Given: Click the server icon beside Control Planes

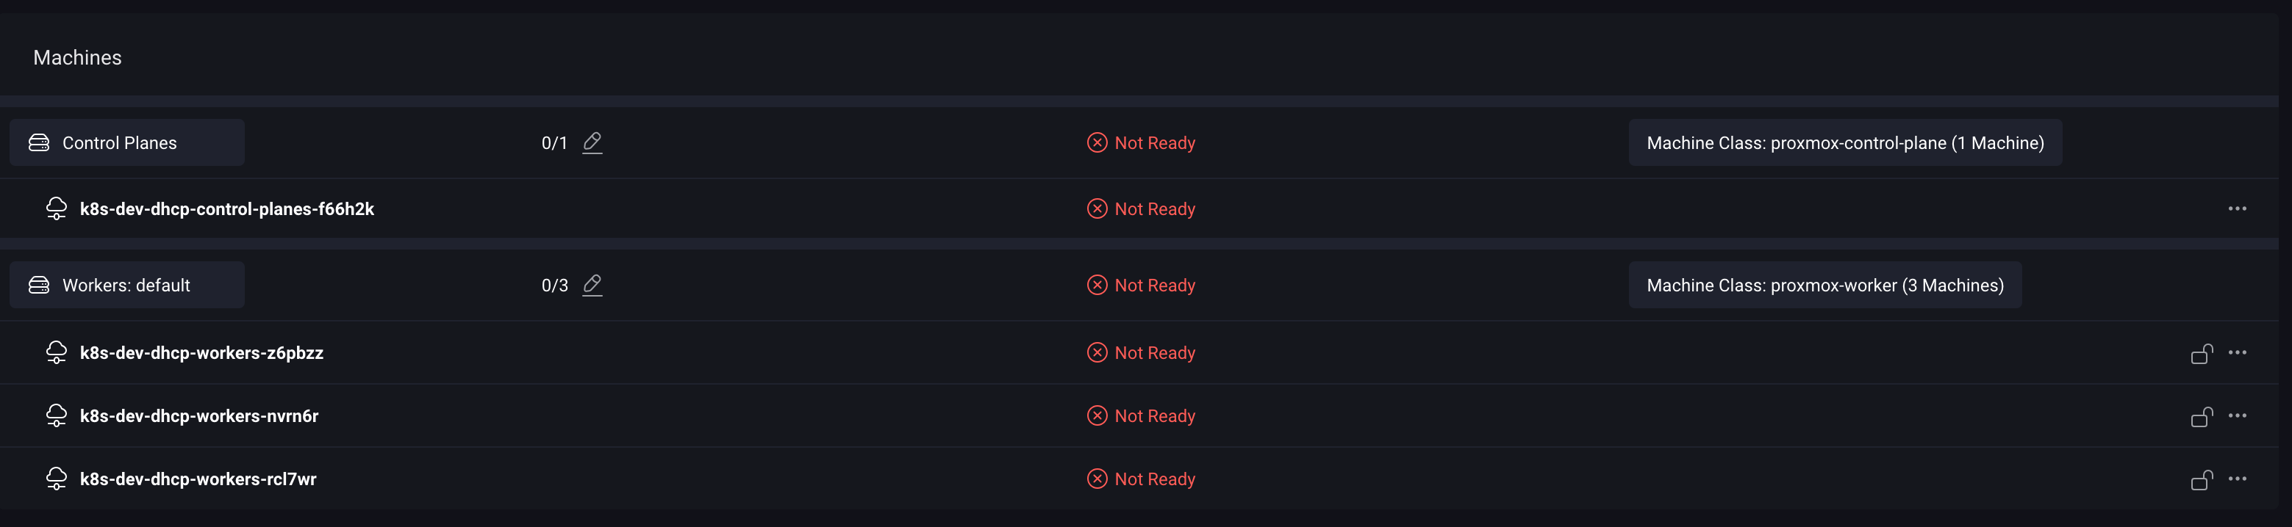Looking at the screenshot, I should click(39, 142).
